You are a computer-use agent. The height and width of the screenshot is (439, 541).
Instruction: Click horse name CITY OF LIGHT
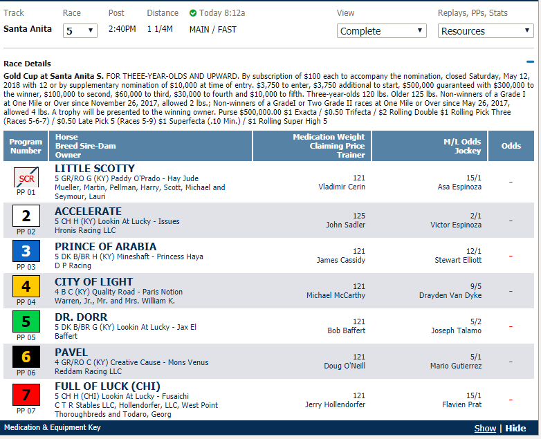93,282
